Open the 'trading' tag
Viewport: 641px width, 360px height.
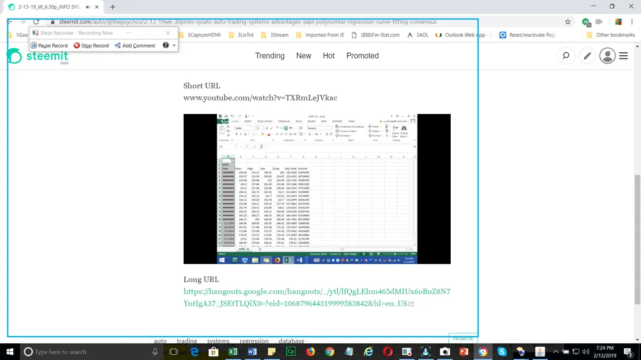pyautogui.click(x=187, y=341)
